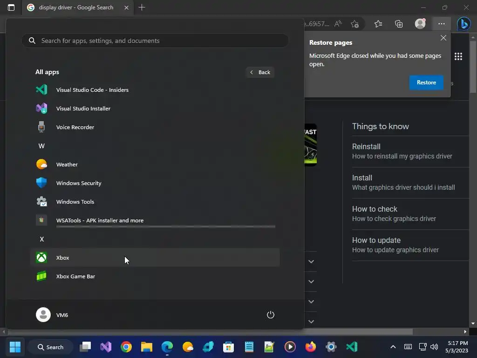Open the power options button
The image size is (477, 358).
(x=271, y=315)
